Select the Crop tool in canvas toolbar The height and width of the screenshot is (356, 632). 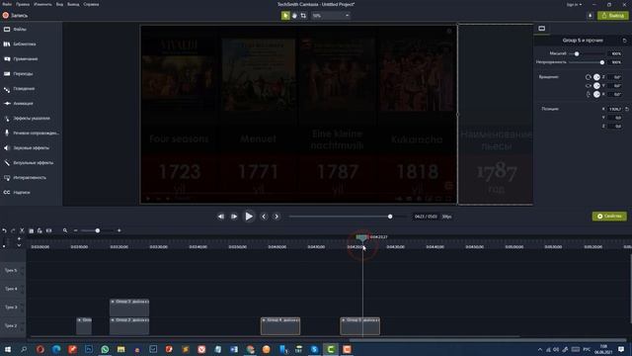coord(303,16)
